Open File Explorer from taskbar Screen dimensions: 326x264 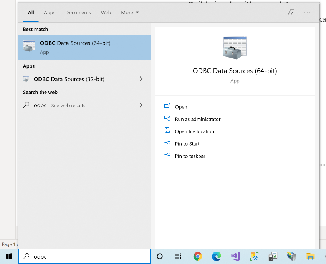(x=310, y=256)
